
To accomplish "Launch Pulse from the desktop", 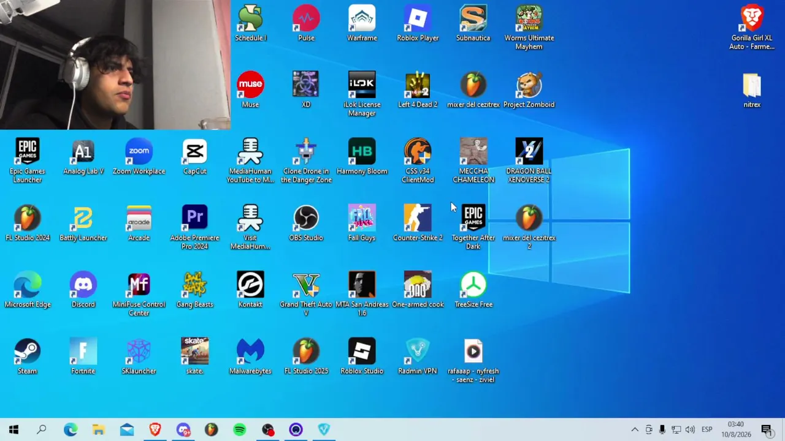I will [x=306, y=23].
